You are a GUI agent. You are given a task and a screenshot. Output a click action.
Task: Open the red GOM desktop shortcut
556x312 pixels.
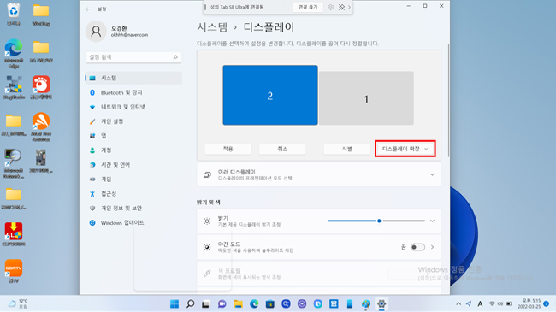(41, 87)
